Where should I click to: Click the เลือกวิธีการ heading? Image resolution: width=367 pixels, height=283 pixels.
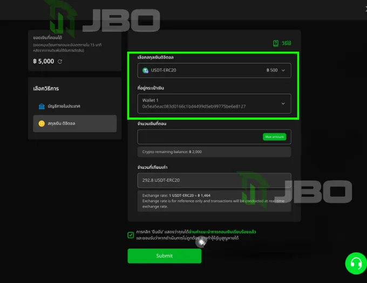click(x=46, y=88)
